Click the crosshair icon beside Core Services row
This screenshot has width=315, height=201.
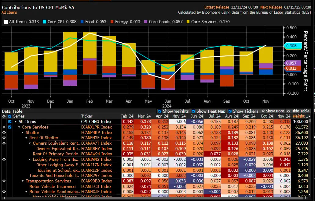tap(4, 127)
